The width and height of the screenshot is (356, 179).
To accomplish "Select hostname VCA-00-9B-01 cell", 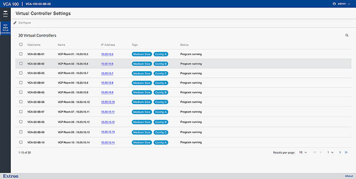I will pos(36,54).
